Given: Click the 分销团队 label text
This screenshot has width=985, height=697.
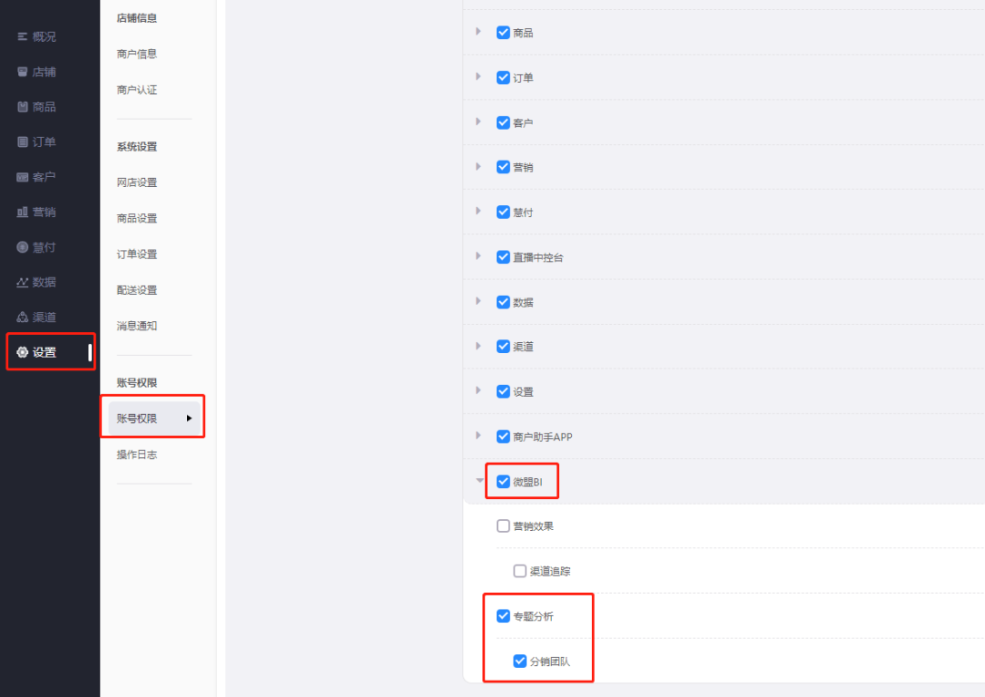Looking at the screenshot, I should pos(550,661).
